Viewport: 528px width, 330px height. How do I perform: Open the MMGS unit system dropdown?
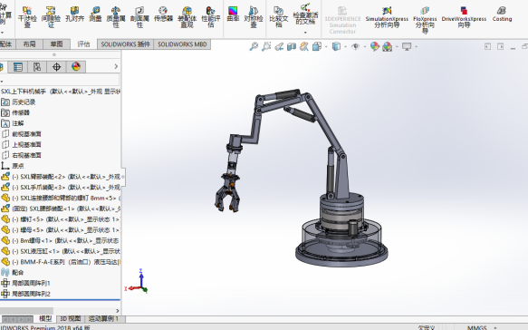495,327
